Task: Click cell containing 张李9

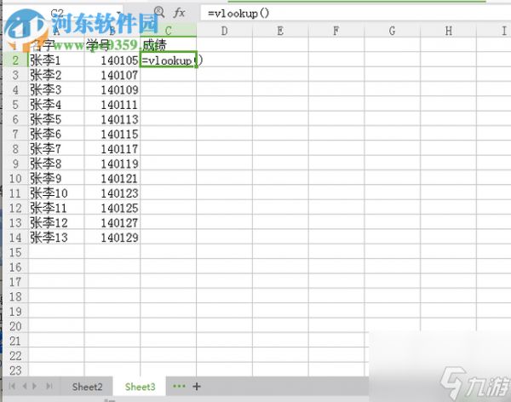Action: [x=56, y=179]
